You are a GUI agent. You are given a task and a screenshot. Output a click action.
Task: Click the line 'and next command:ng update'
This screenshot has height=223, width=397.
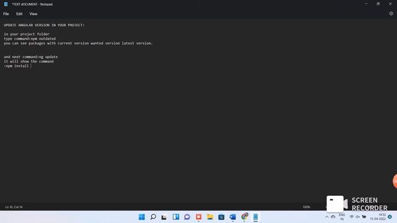(30, 57)
